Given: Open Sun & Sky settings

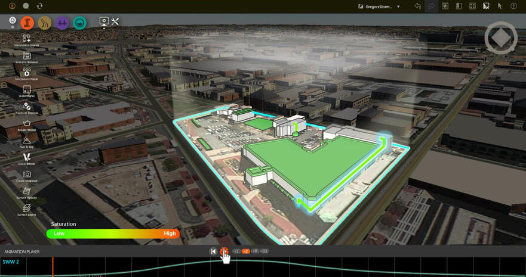Looking at the screenshot, I should click(x=26, y=140).
